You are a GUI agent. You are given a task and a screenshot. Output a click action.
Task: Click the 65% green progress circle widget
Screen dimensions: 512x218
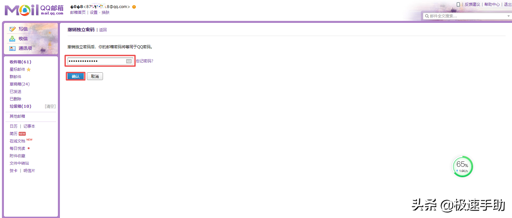(462, 167)
